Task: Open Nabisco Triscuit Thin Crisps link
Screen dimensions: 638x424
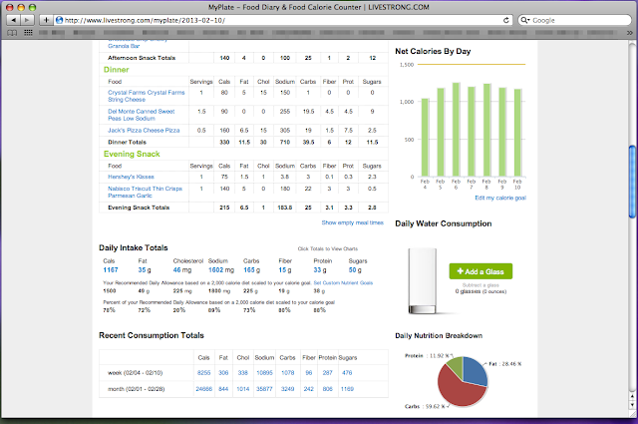Action: point(145,192)
